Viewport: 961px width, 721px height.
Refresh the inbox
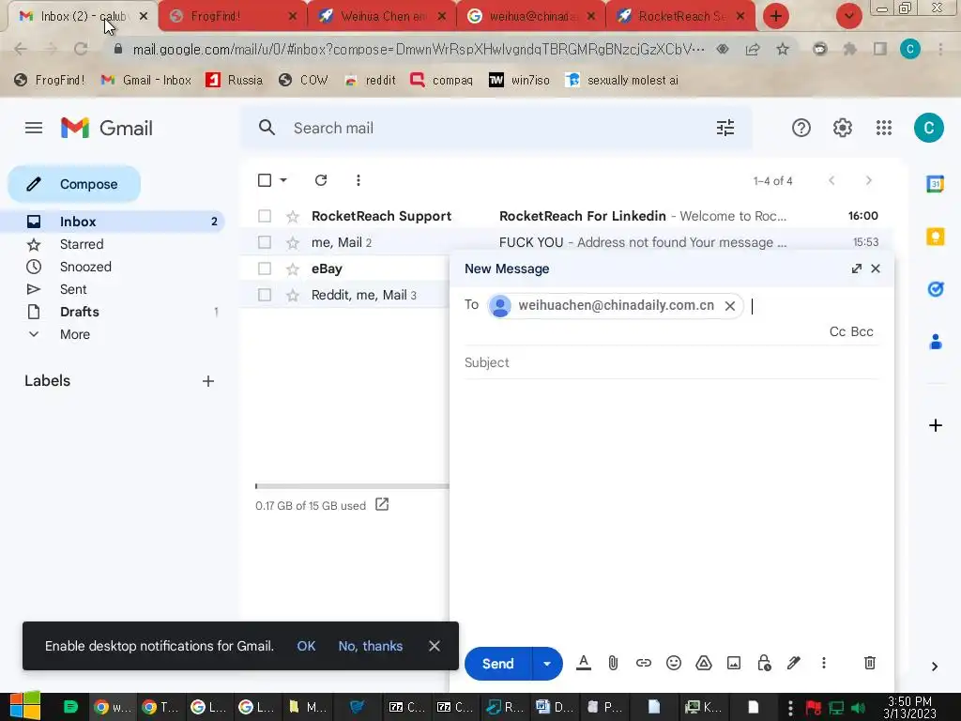pyautogui.click(x=321, y=180)
